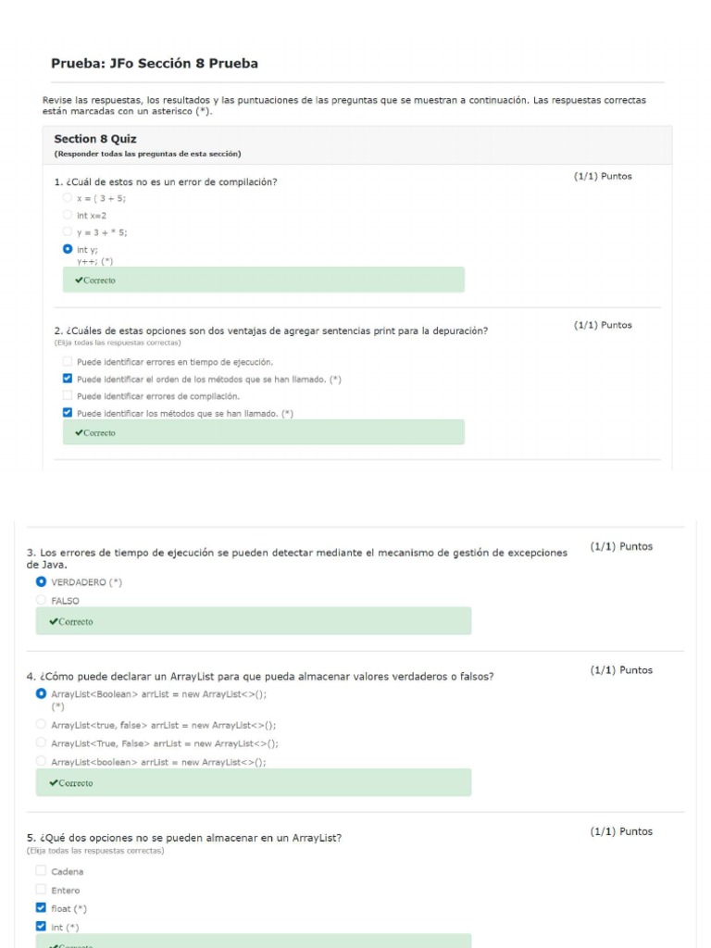Select radio option "y = 3 + * 5;"
This screenshot has width=711, height=948.
68,231
